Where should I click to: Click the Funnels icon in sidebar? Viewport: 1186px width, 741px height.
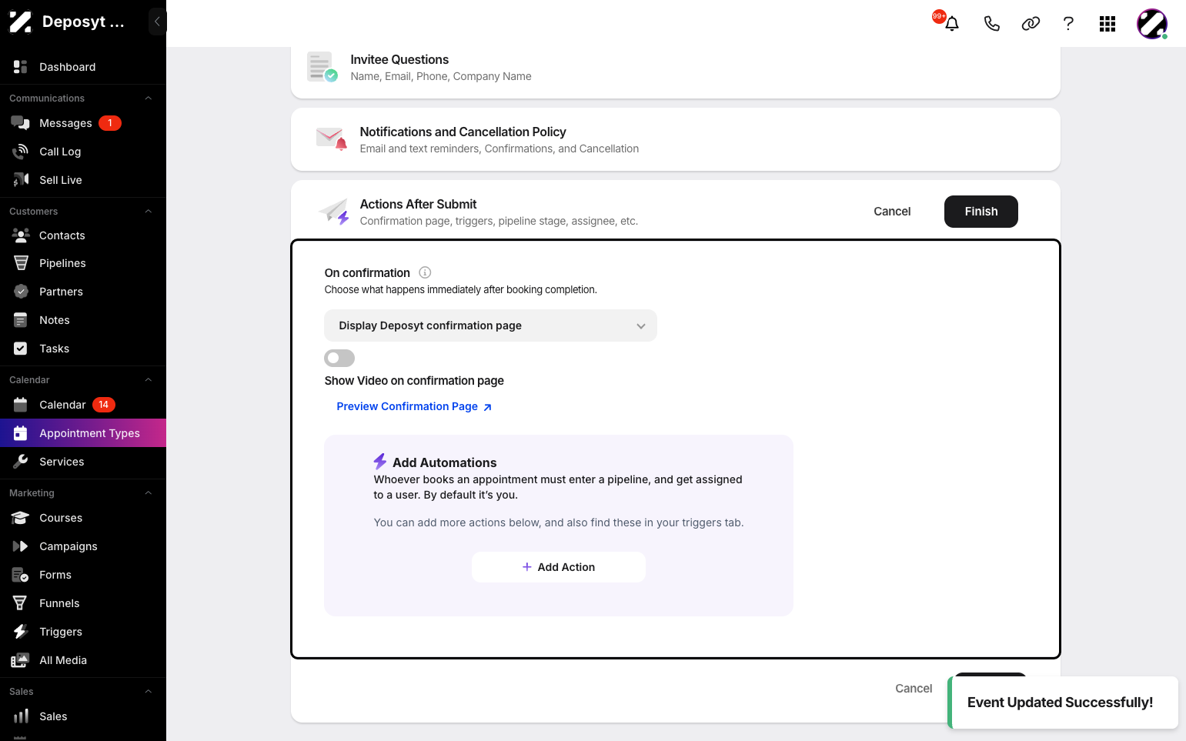(x=21, y=603)
